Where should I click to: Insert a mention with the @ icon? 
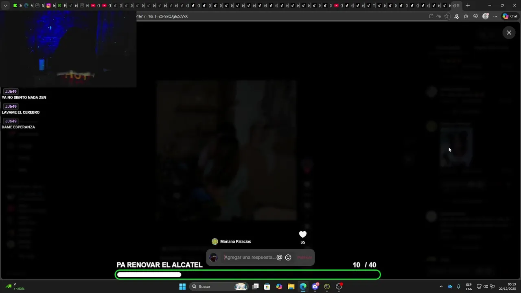pyautogui.click(x=279, y=257)
